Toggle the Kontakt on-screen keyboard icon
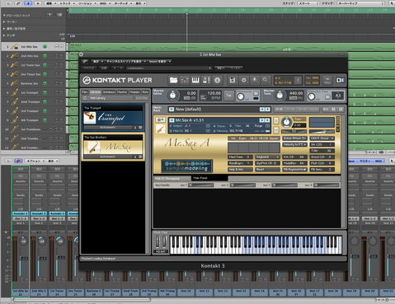 [195, 80]
